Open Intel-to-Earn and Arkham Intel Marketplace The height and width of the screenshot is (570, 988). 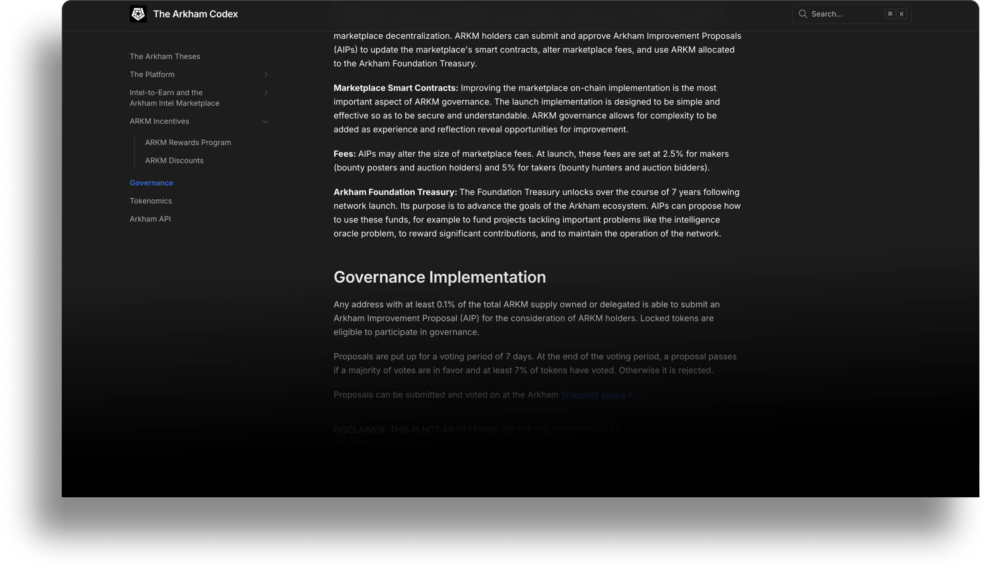pyautogui.click(x=175, y=98)
